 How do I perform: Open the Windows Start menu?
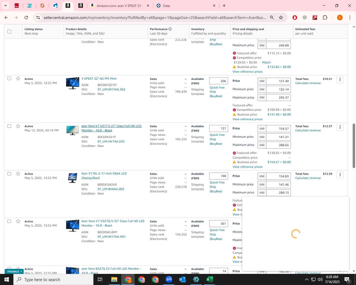point(7,279)
